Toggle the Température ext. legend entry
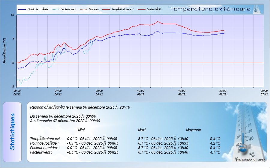The width and height of the screenshot is (270, 168). click(123, 9)
